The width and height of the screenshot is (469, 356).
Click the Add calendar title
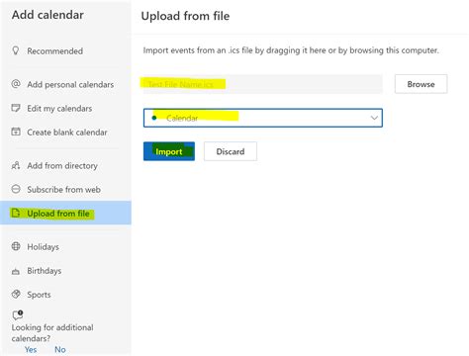click(47, 15)
